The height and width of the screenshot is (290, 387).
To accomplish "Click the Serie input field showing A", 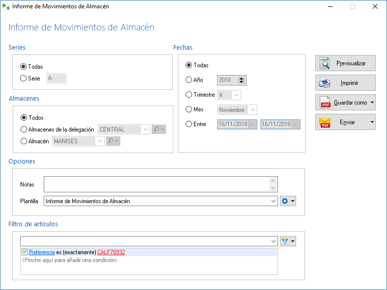I will [x=56, y=78].
